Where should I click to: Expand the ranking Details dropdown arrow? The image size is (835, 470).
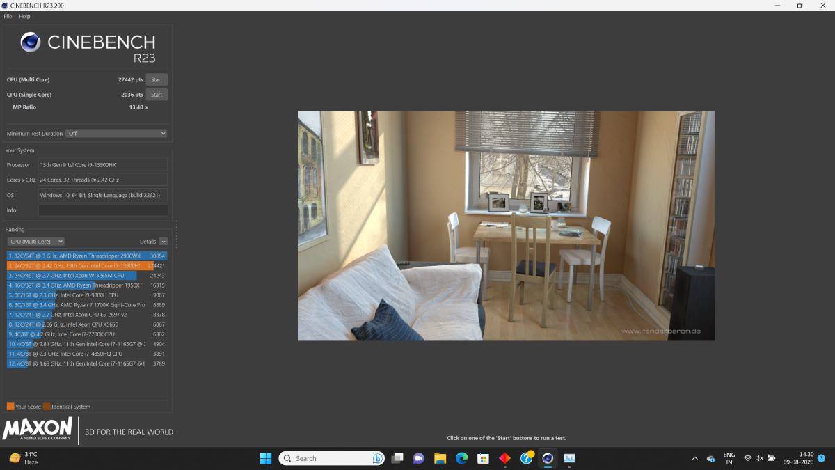click(164, 242)
